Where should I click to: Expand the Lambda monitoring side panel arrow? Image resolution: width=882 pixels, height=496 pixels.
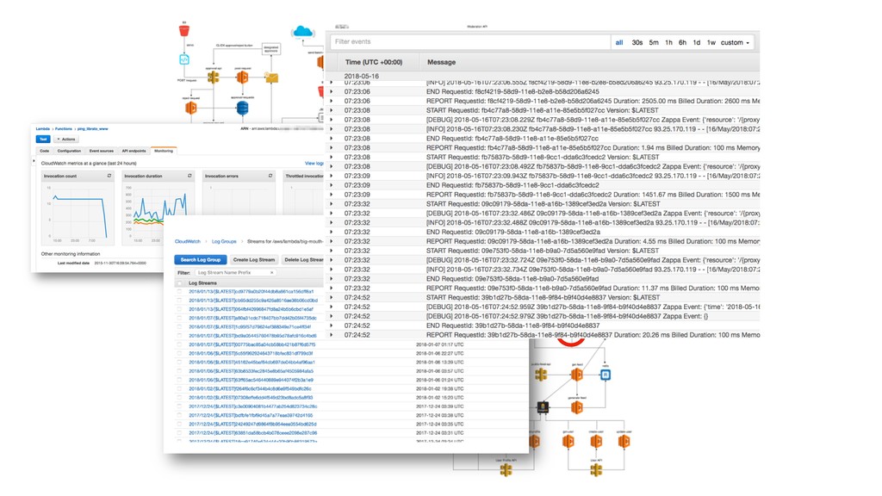(x=34, y=161)
